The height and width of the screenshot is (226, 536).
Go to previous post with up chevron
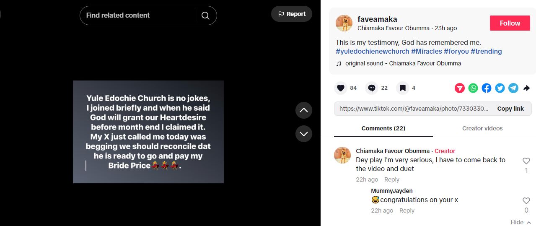point(304,110)
